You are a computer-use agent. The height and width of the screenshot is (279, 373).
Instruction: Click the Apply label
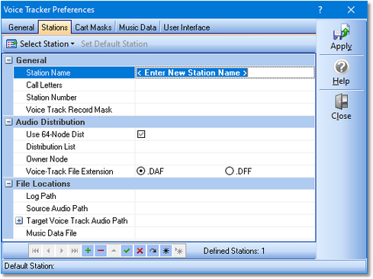341,46
